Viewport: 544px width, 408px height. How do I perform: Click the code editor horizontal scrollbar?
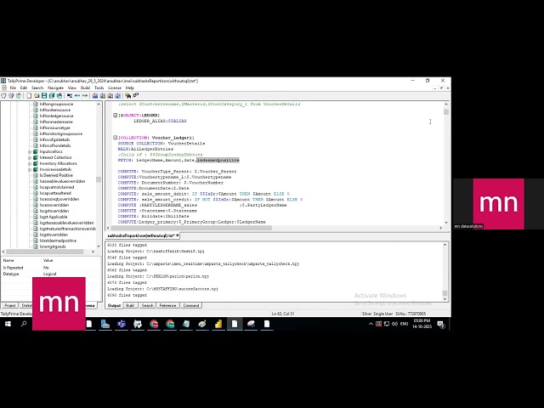click(x=192, y=228)
